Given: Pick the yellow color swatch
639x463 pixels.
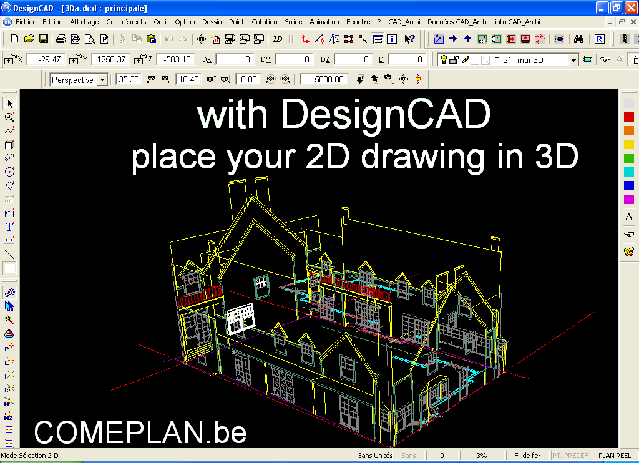Looking at the screenshot, I should tap(629, 144).
